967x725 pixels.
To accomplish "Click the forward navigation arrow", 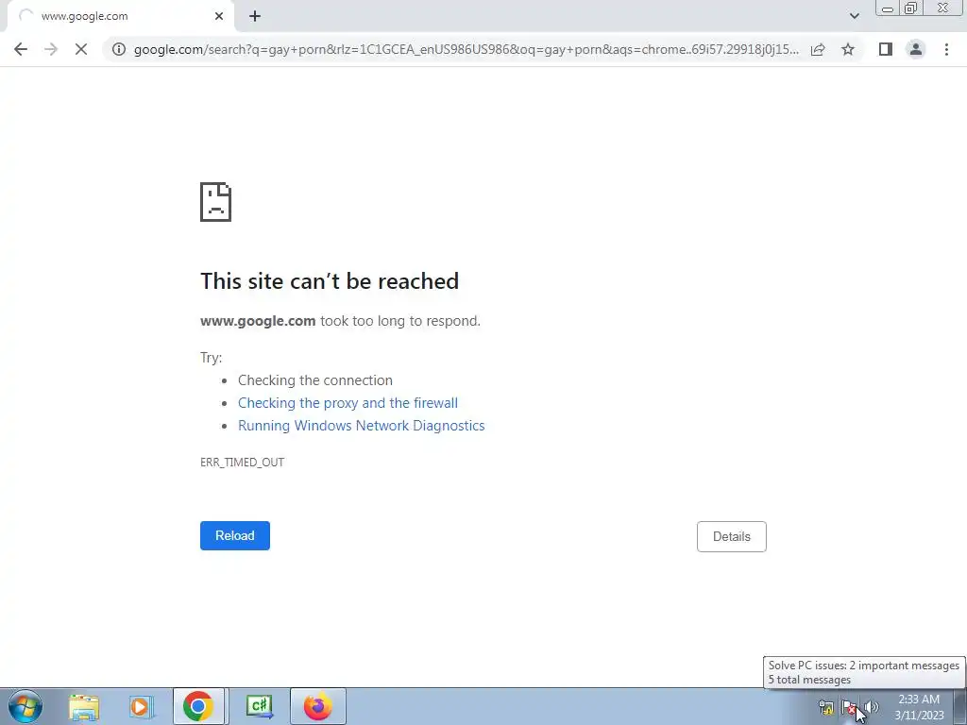I will pos(51,49).
